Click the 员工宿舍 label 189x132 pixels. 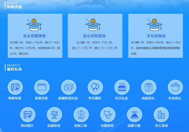[161, 126]
